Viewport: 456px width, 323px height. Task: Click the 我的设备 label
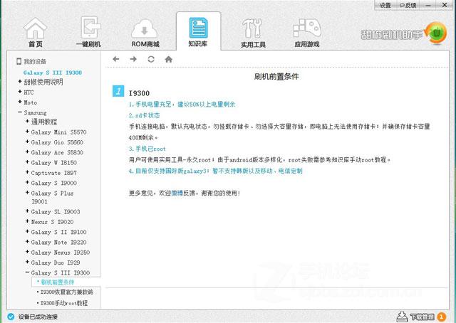point(35,61)
